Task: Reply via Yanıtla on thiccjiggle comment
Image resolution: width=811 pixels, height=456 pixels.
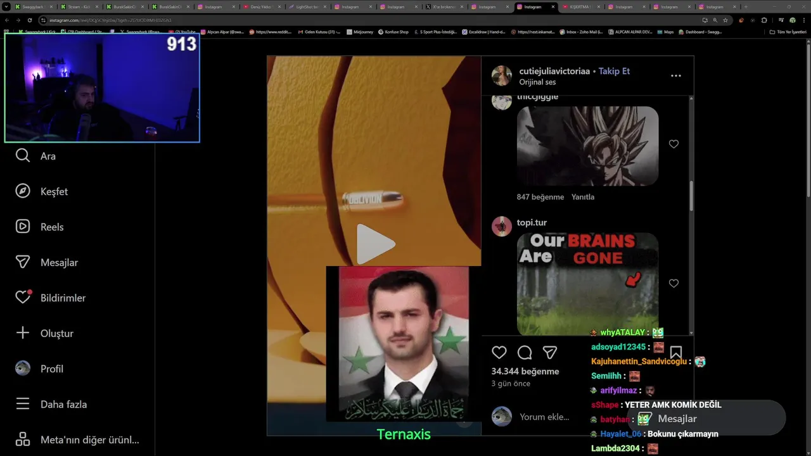Action: coord(583,197)
